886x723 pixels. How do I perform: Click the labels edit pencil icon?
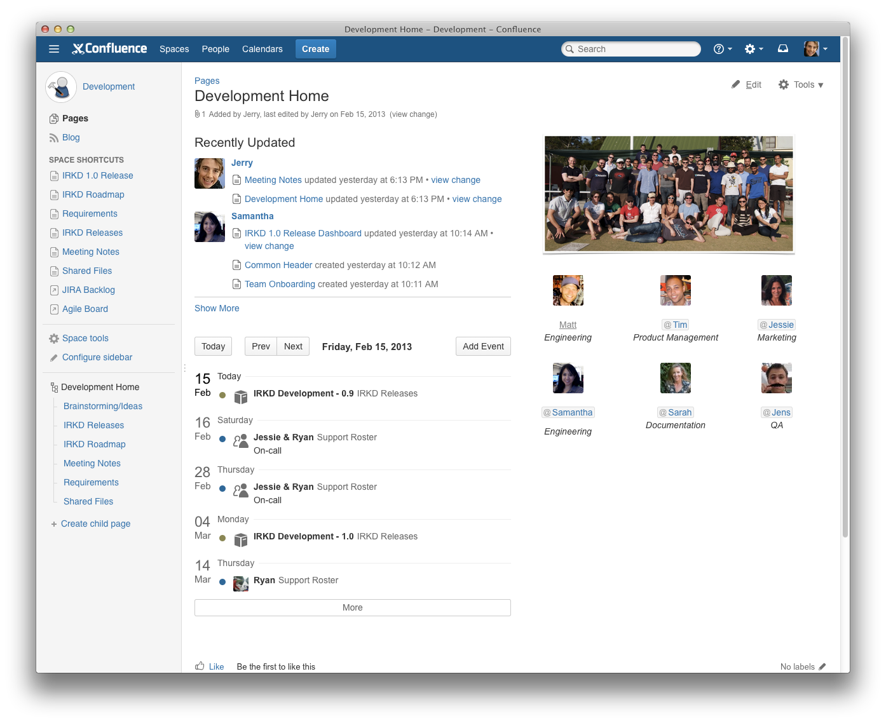[821, 666]
